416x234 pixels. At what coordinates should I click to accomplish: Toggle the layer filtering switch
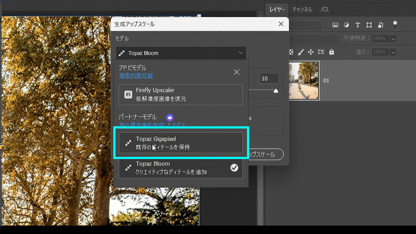(395, 24)
